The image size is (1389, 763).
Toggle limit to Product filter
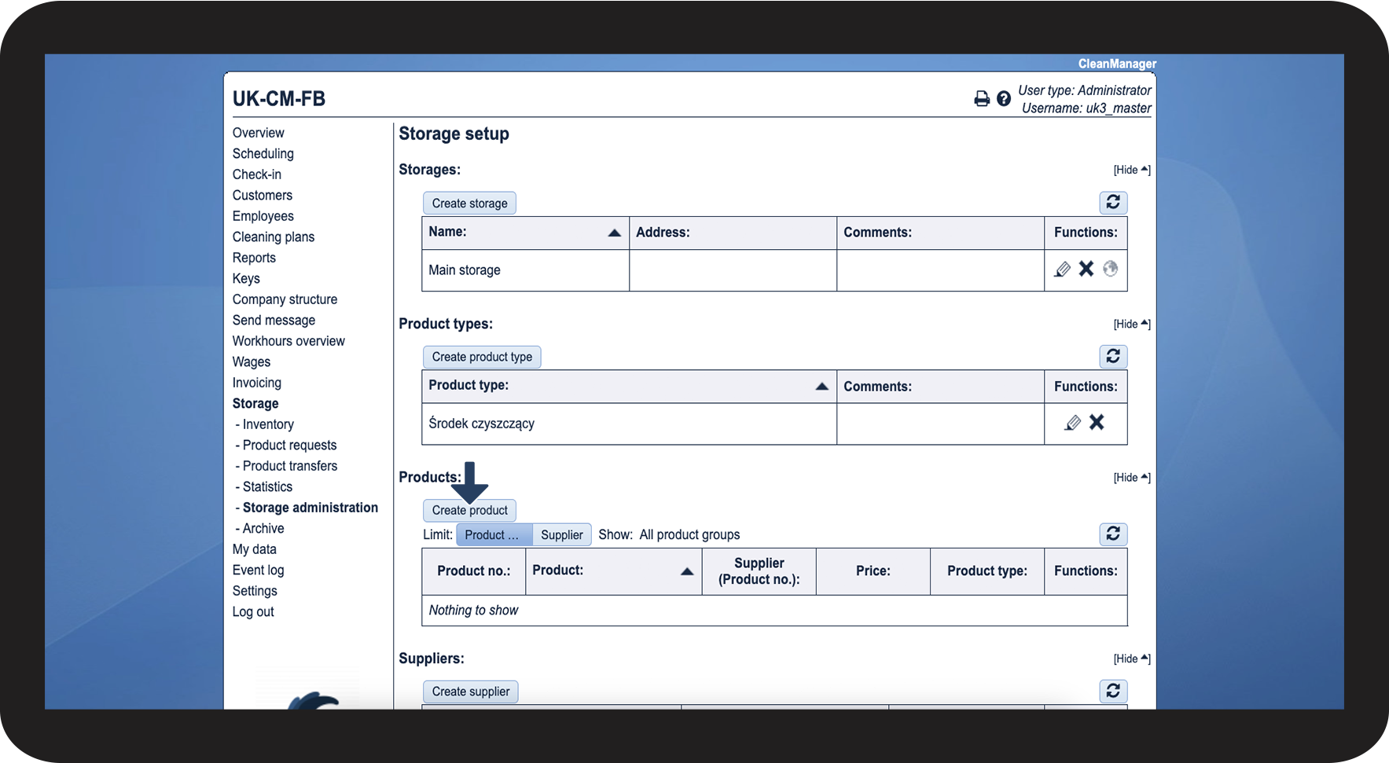click(x=494, y=535)
